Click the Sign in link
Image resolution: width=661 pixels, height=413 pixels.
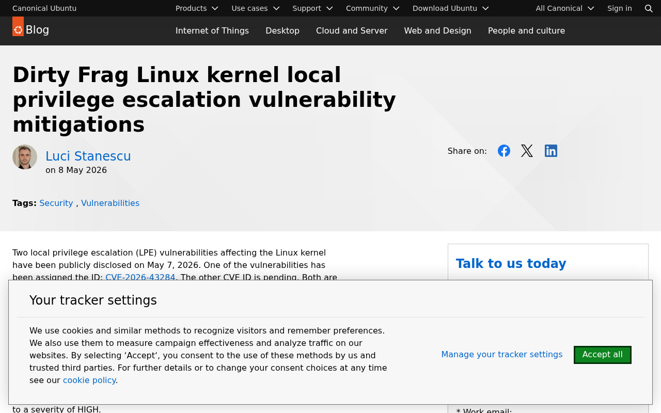[620, 8]
